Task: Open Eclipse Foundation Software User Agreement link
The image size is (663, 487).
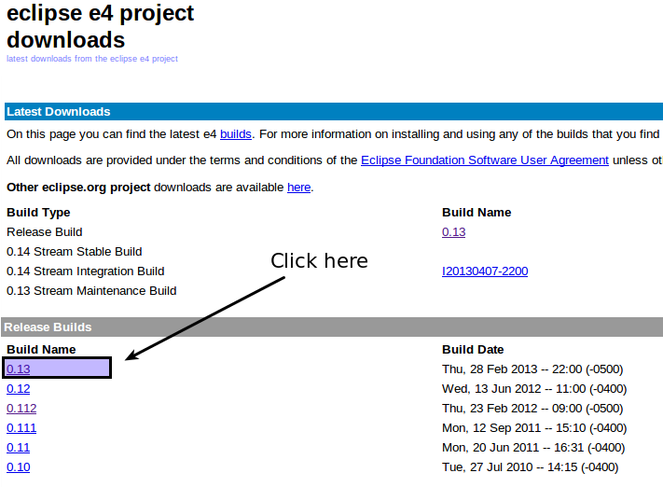Action: [484, 160]
